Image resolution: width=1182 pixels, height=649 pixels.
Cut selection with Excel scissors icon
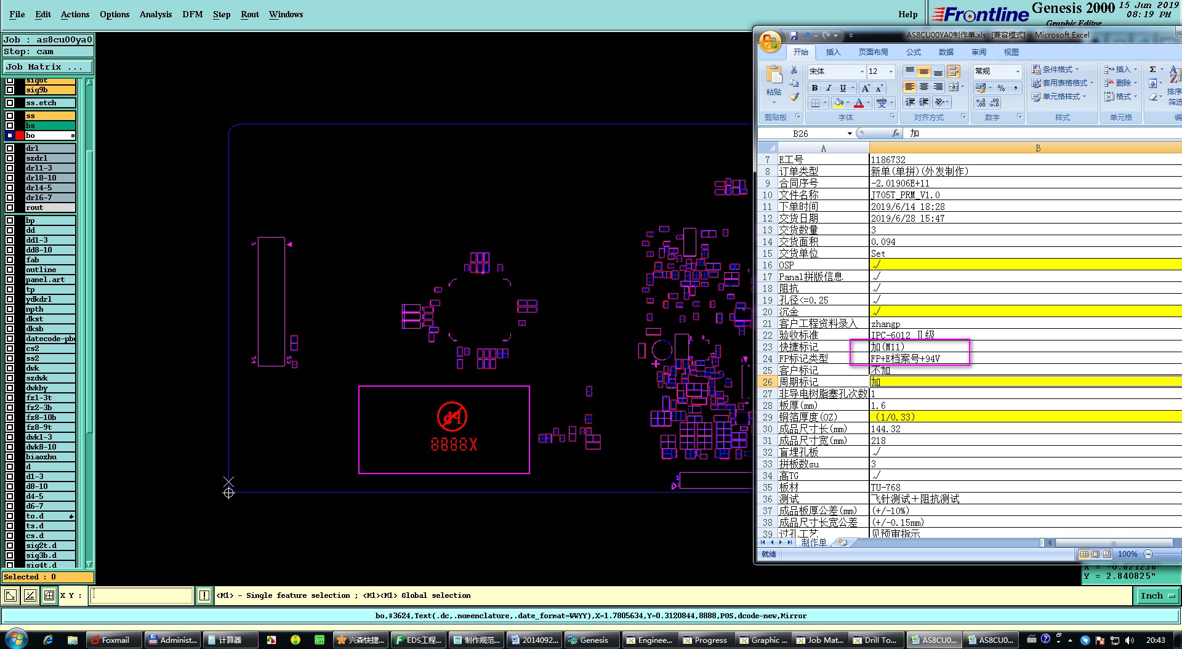[x=794, y=70]
